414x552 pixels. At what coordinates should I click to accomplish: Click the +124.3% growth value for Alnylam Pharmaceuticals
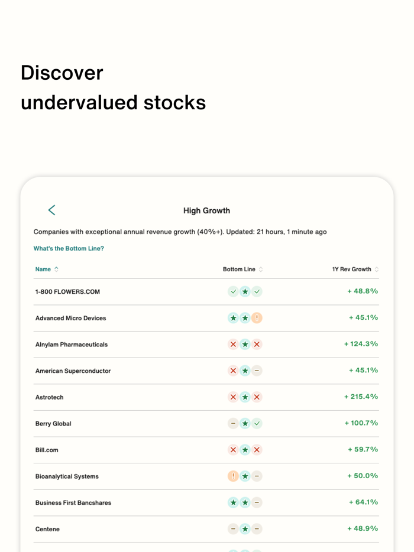pos(362,344)
